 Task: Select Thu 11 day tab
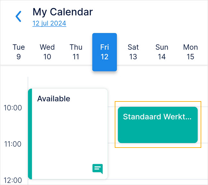[x=76, y=52]
